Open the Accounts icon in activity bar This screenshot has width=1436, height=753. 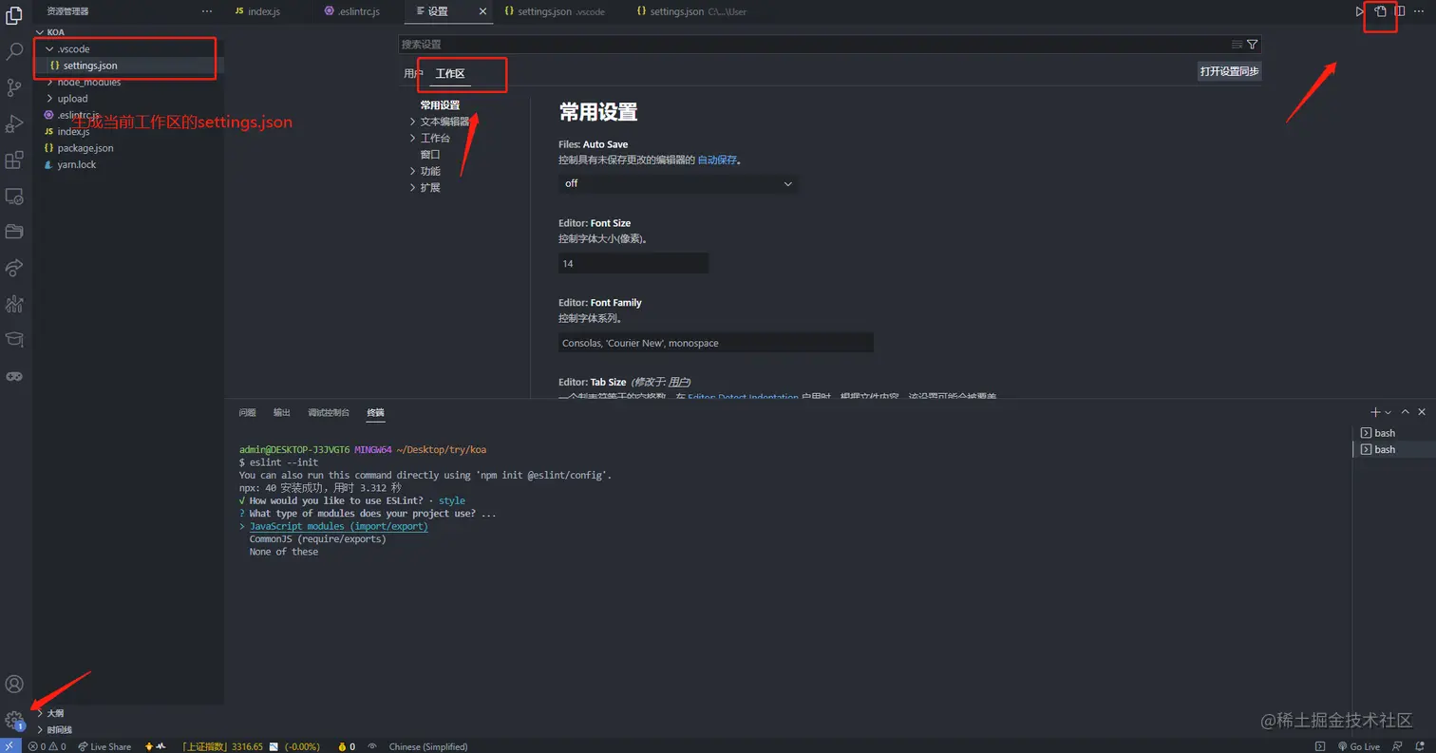coord(14,684)
